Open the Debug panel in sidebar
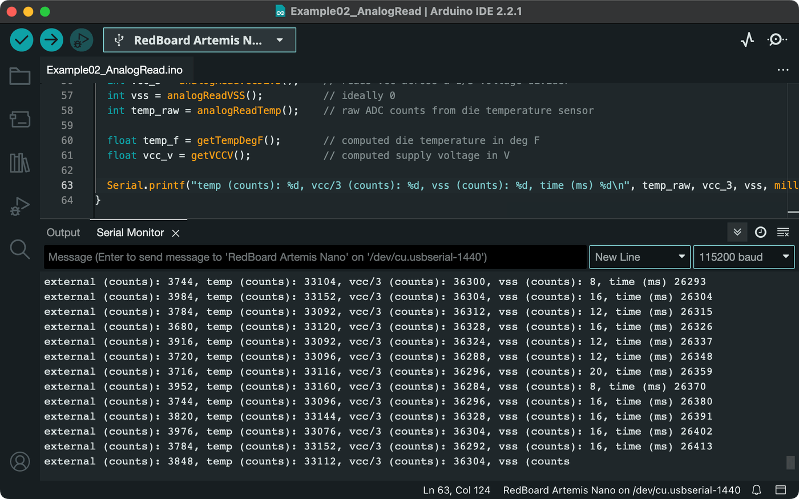 (x=20, y=206)
